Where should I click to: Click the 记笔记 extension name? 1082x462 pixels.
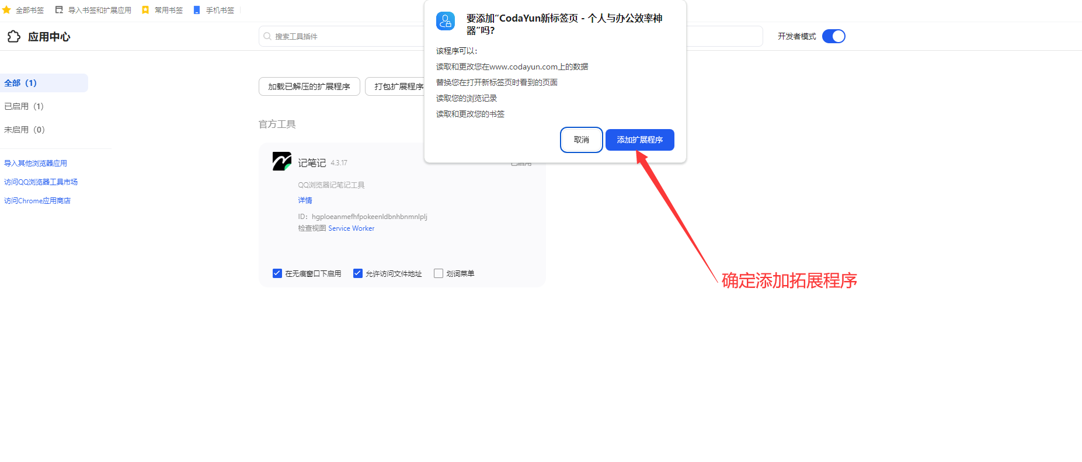tap(312, 163)
